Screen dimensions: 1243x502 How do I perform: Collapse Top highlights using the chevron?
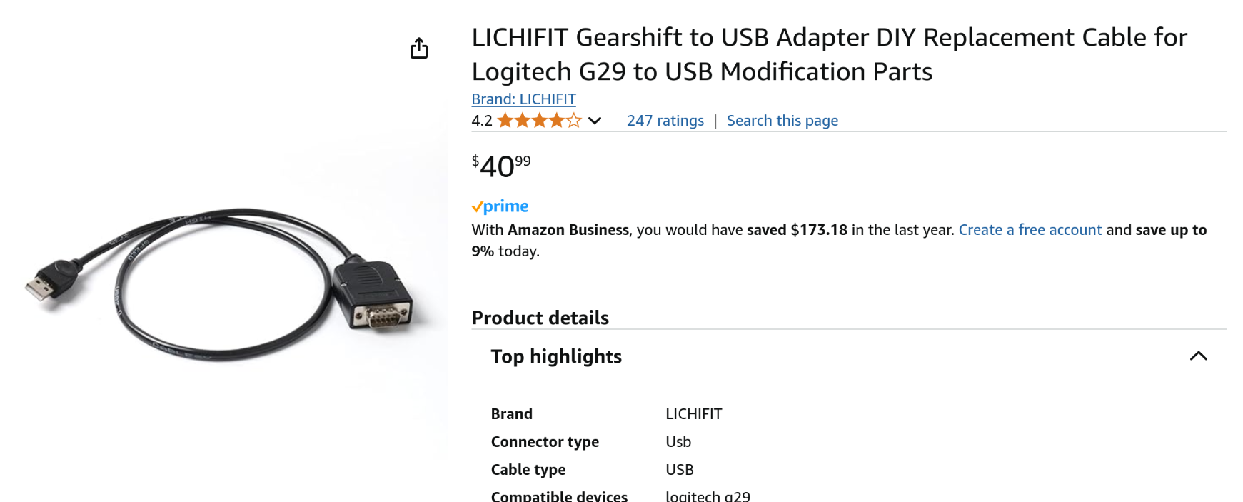click(x=1198, y=356)
